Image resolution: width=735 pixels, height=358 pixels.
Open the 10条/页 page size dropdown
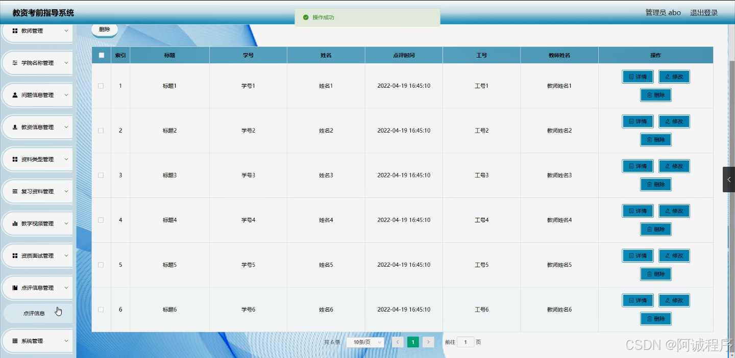(365, 342)
